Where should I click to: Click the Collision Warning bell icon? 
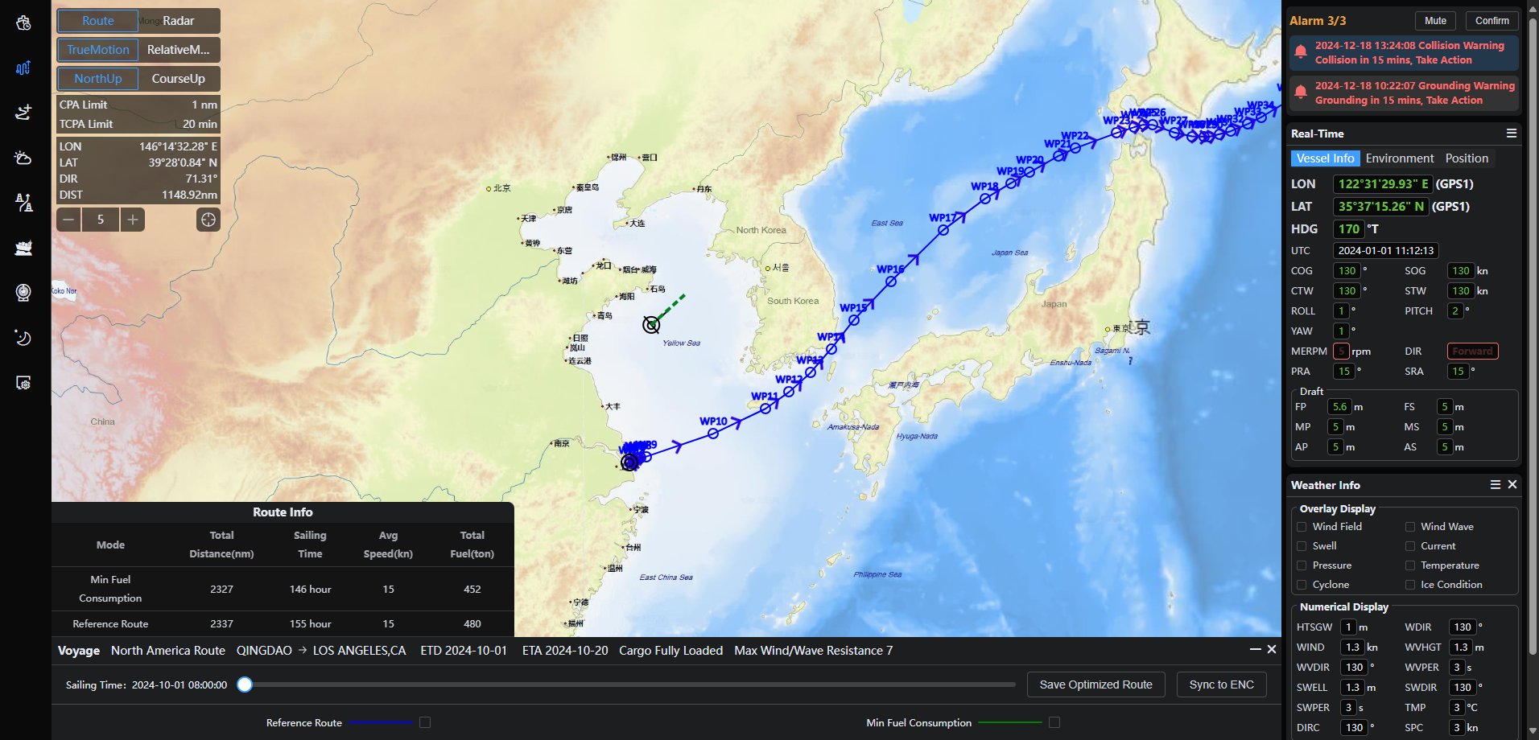click(1301, 52)
